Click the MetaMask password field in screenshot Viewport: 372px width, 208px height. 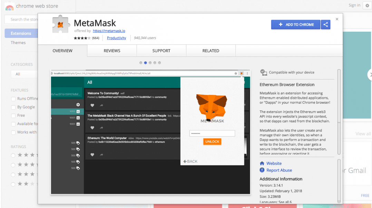(x=212, y=134)
